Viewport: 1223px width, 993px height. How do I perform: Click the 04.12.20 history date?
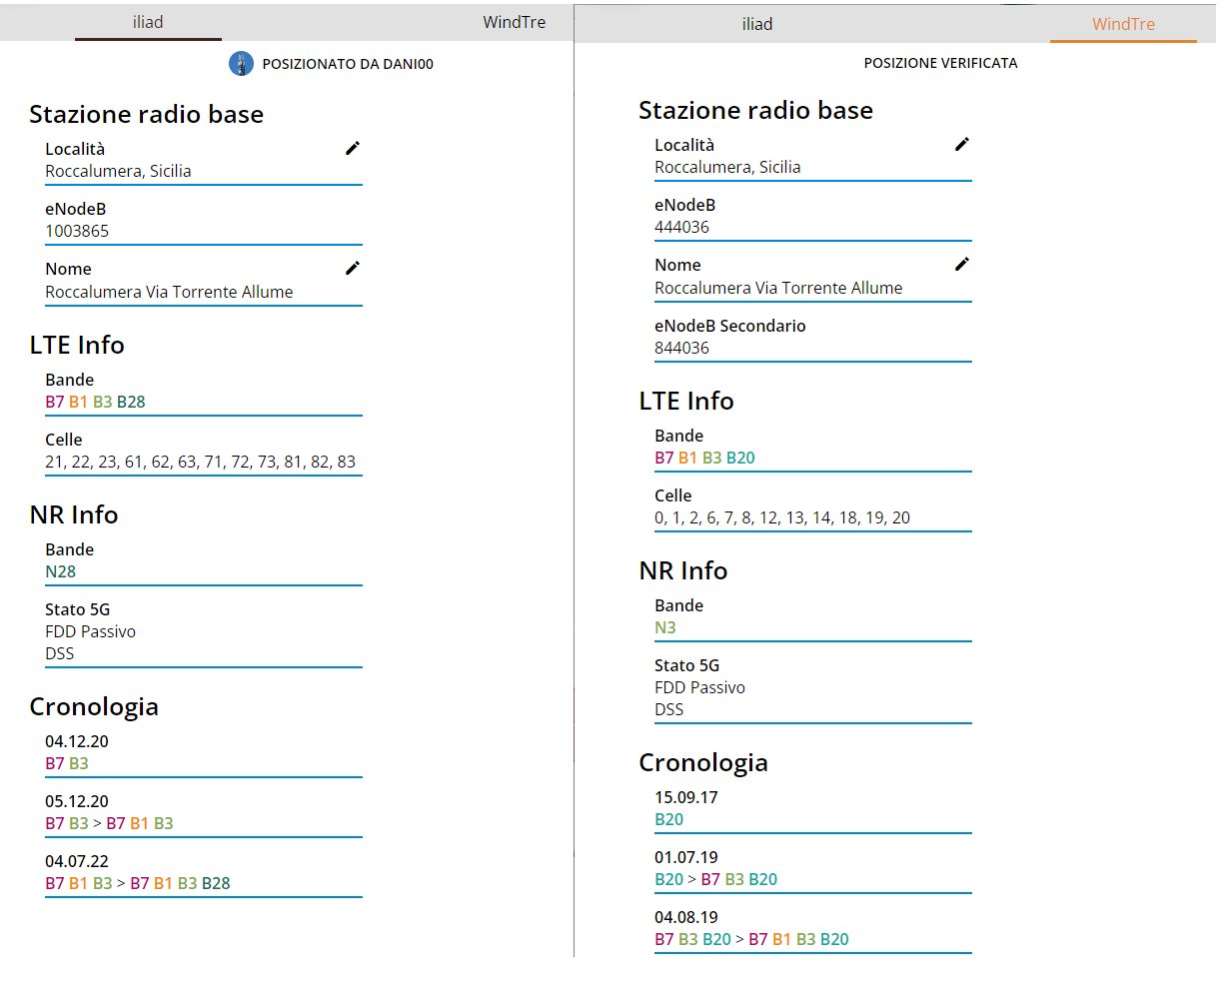click(x=77, y=741)
